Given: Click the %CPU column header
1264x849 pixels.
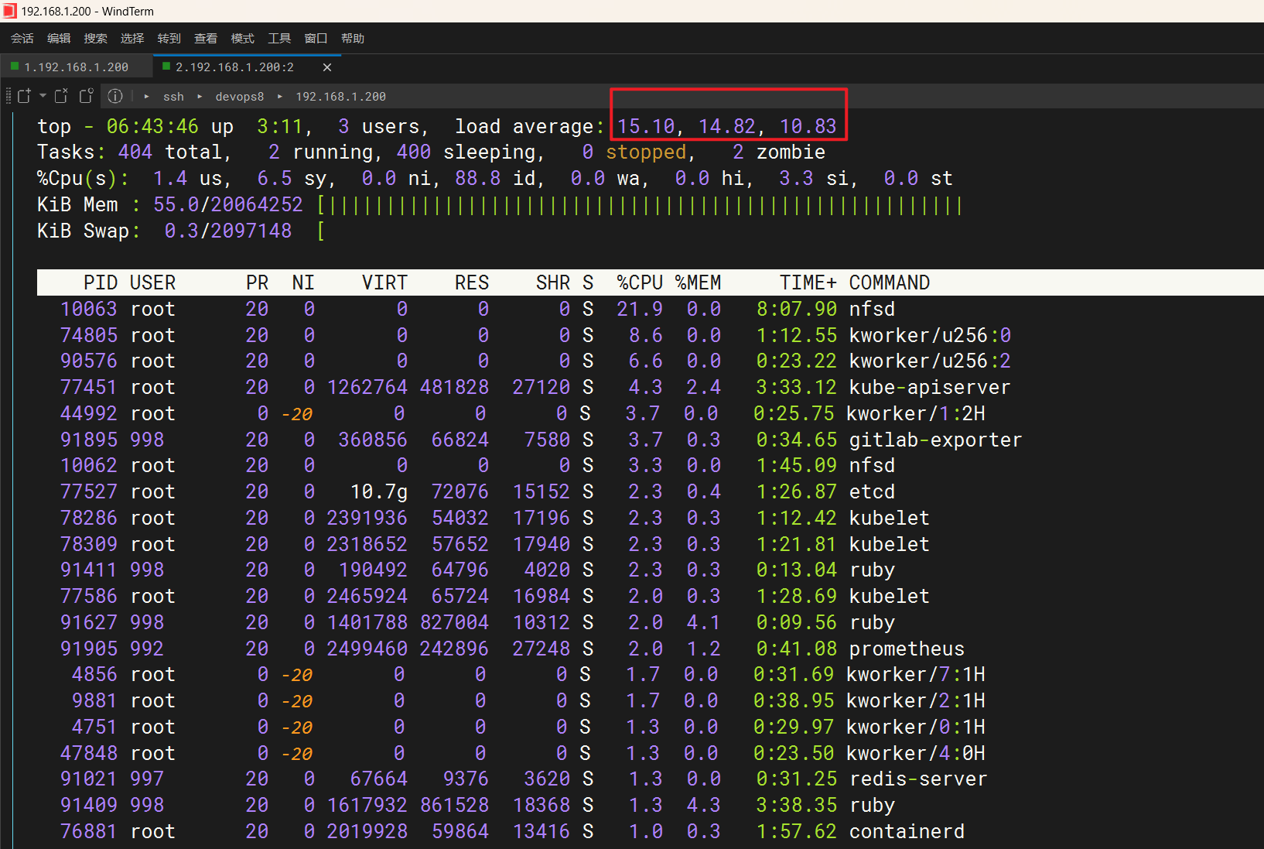Looking at the screenshot, I should tap(640, 282).
